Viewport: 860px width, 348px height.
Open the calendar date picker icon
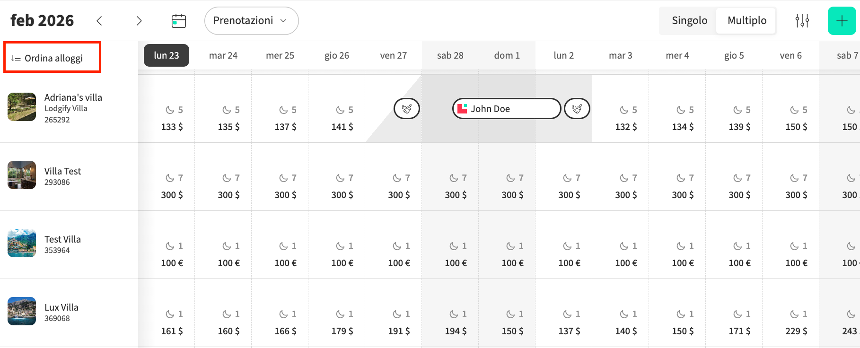coord(178,21)
